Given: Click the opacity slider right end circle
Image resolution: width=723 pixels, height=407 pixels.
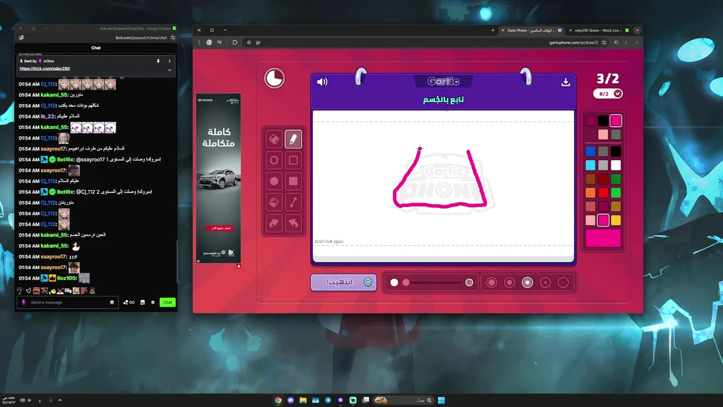Looking at the screenshot, I should click(x=469, y=283).
